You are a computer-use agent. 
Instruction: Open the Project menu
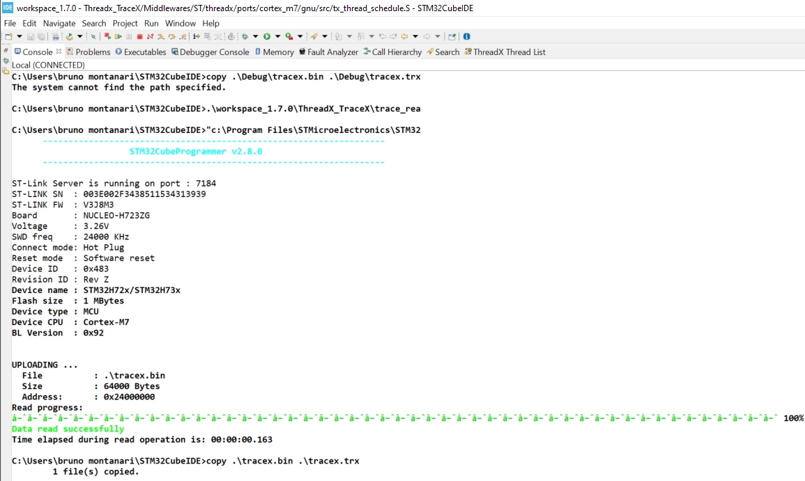pos(125,23)
